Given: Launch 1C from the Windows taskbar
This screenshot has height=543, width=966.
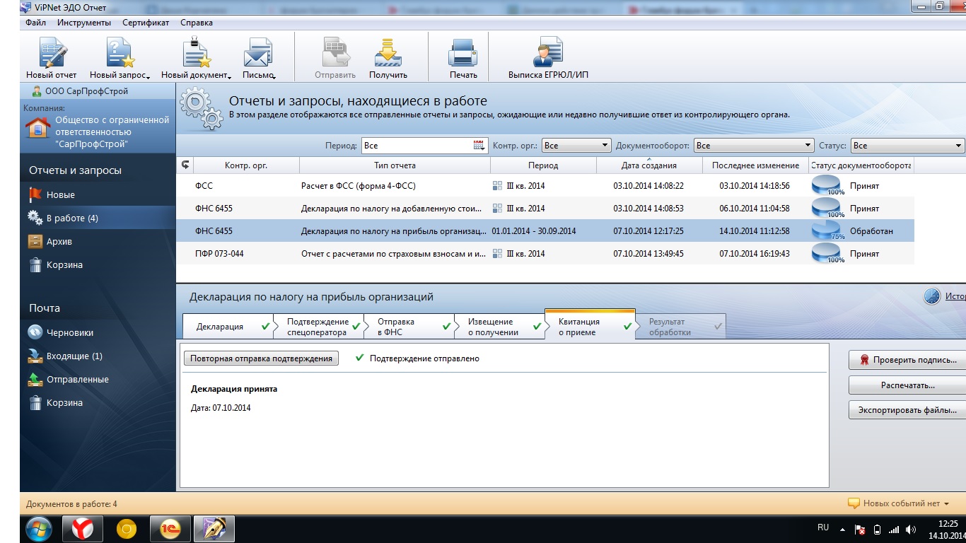Looking at the screenshot, I should pos(170,529).
